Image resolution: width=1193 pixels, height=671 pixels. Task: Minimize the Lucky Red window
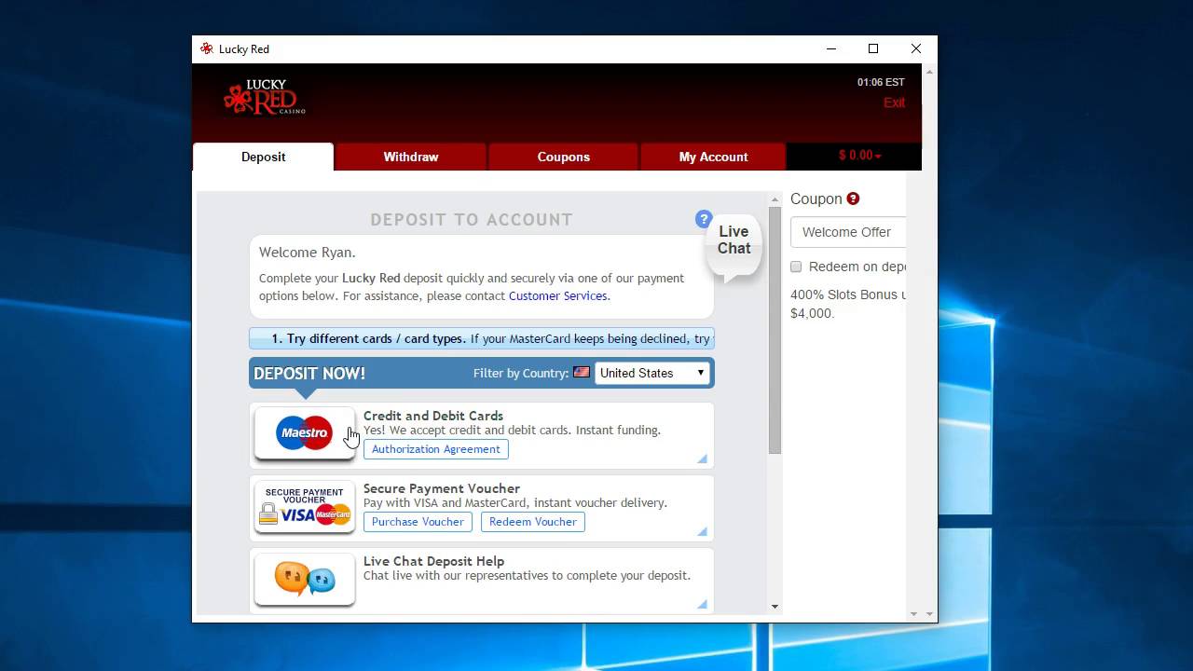point(830,48)
